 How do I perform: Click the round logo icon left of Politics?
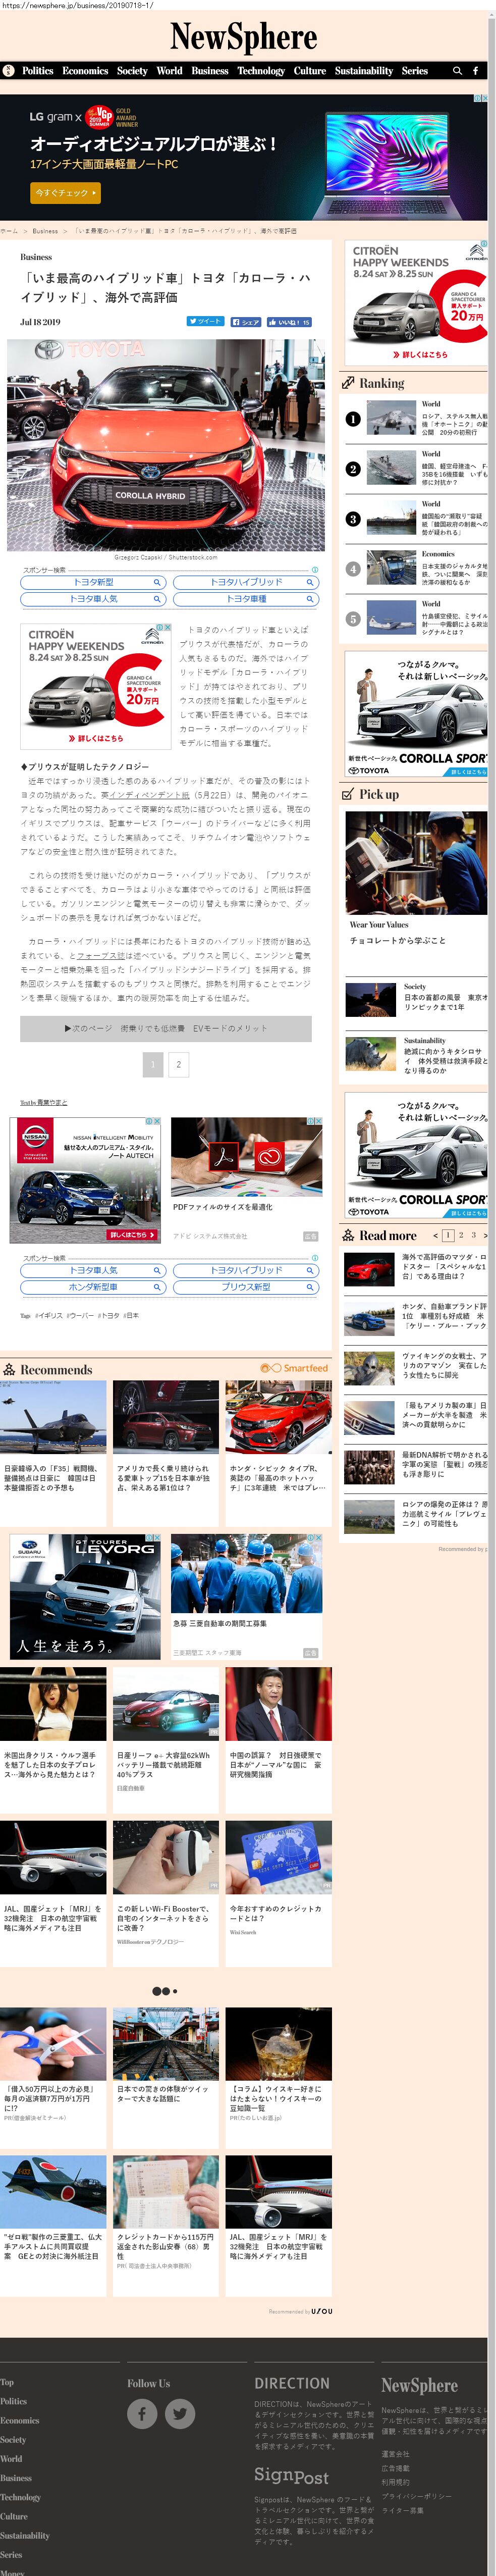[9, 71]
